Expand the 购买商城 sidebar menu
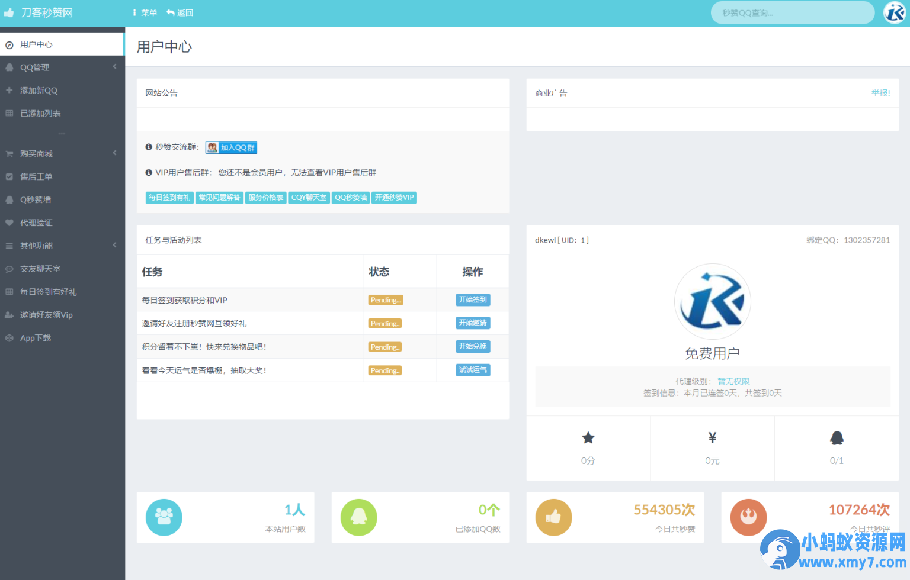 pos(62,153)
